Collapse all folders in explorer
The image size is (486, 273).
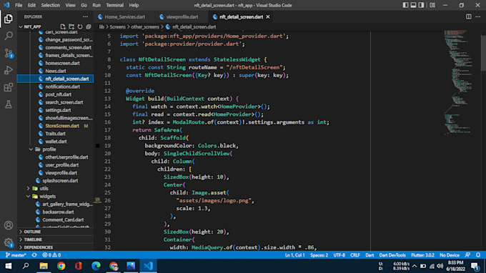[89, 26]
